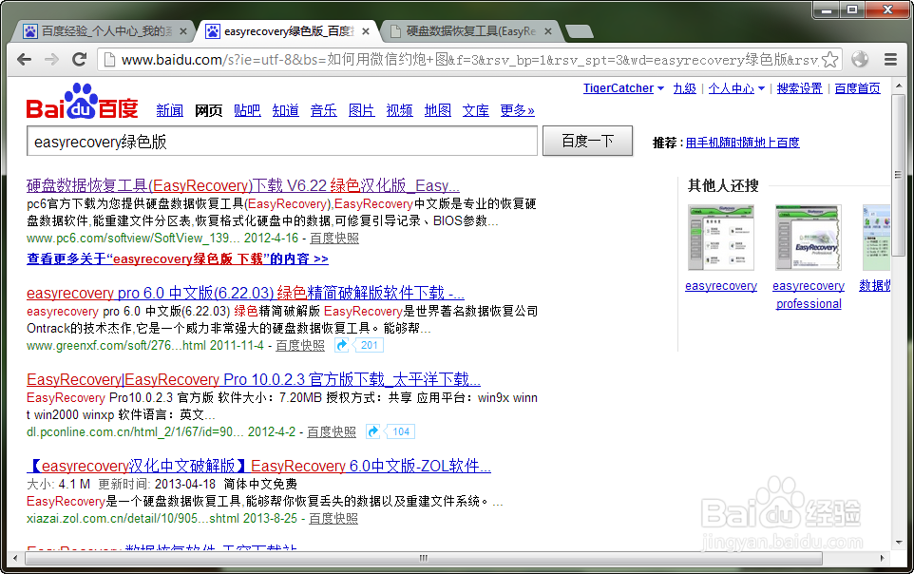Screen dimensions: 914x574
Task: Go back with the browser back arrow
Action: point(24,59)
